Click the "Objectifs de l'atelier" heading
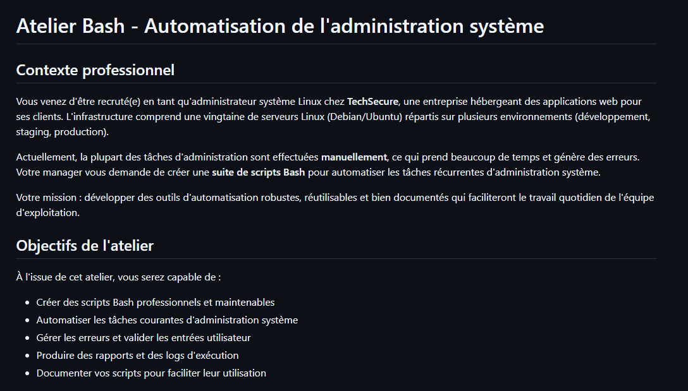Image resolution: width=688 pixels, height=391 pixels. (x=85, y=245)
